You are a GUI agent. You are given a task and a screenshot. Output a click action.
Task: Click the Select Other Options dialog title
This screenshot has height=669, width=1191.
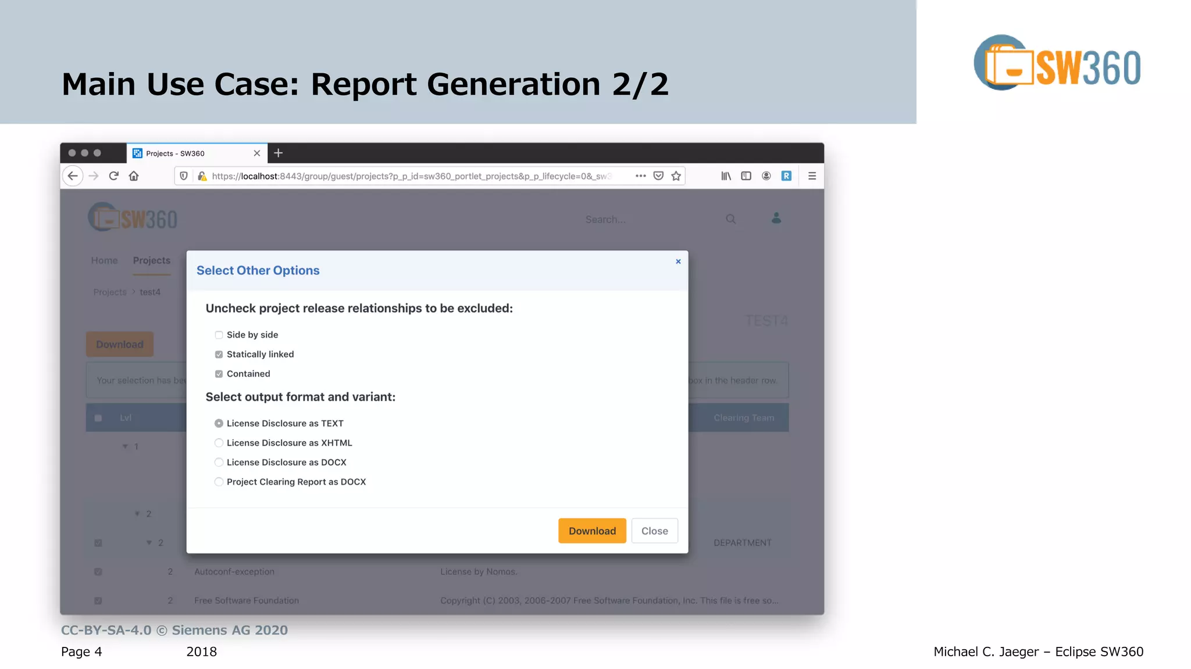coord(258,270)
